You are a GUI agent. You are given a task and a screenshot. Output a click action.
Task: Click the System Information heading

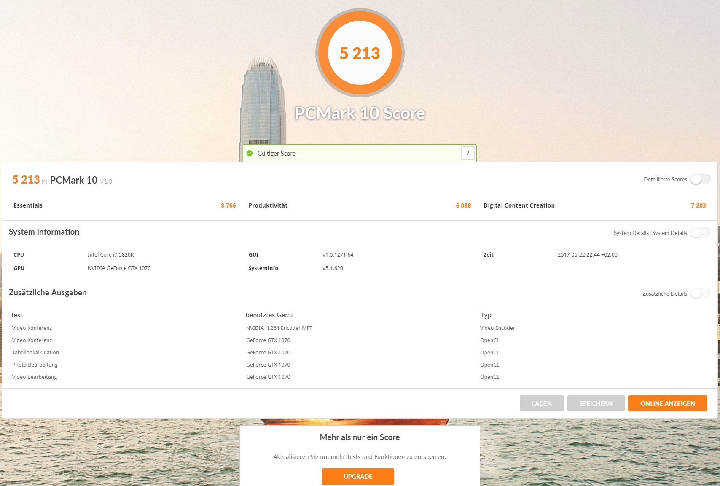point(44,232)
